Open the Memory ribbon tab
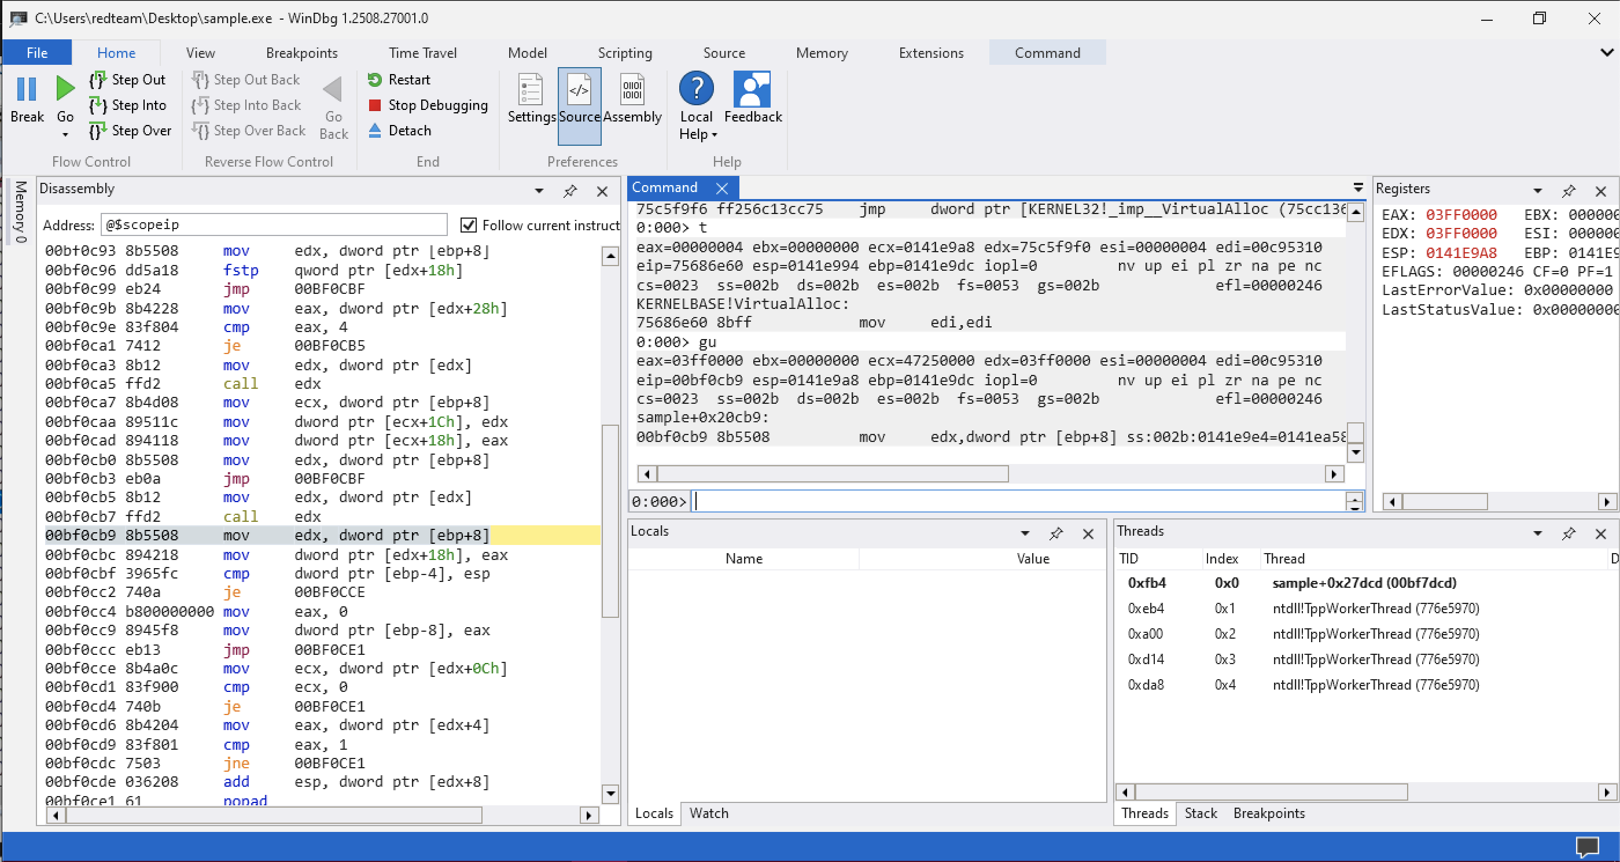 pyautogui.click(x=822, y=53)
